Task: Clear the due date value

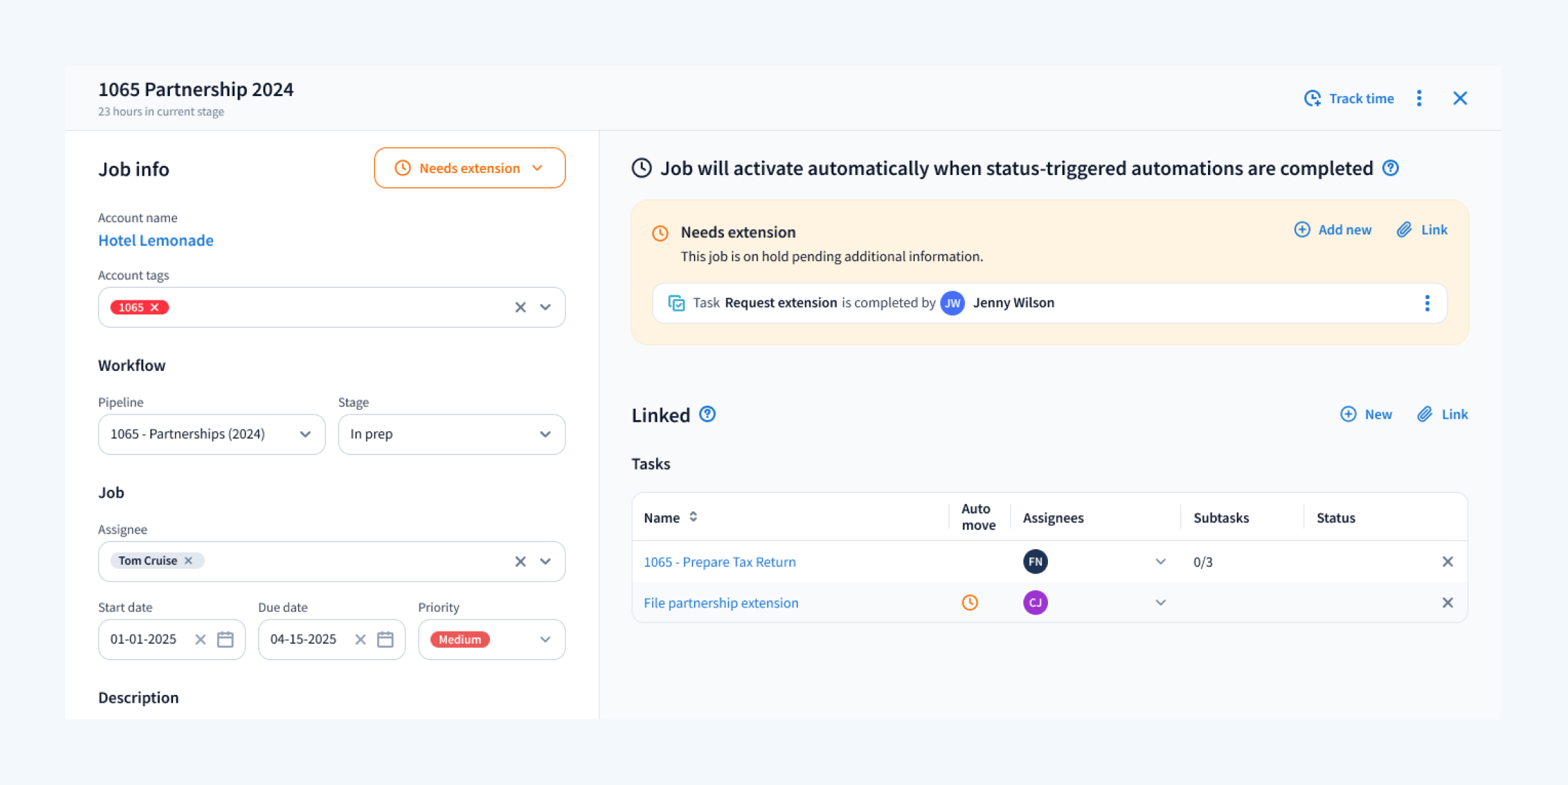Action: click(361, 640)
